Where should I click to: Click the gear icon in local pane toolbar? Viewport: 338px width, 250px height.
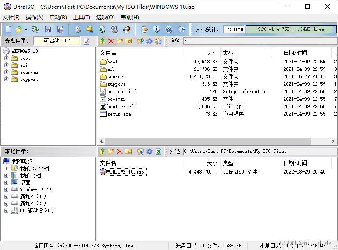click(x=149, y=152)
